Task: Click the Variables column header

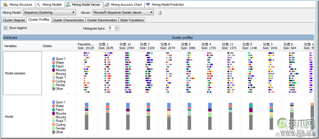Action: pos(10,46)
